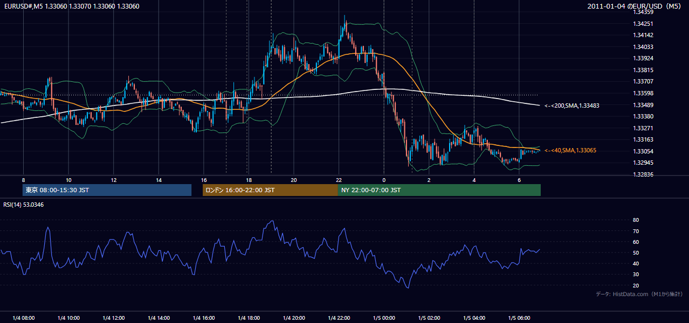This screenshot has width=689, height=323.
Task: Click bottom time label 1/5 04:00
Action: 474,318
